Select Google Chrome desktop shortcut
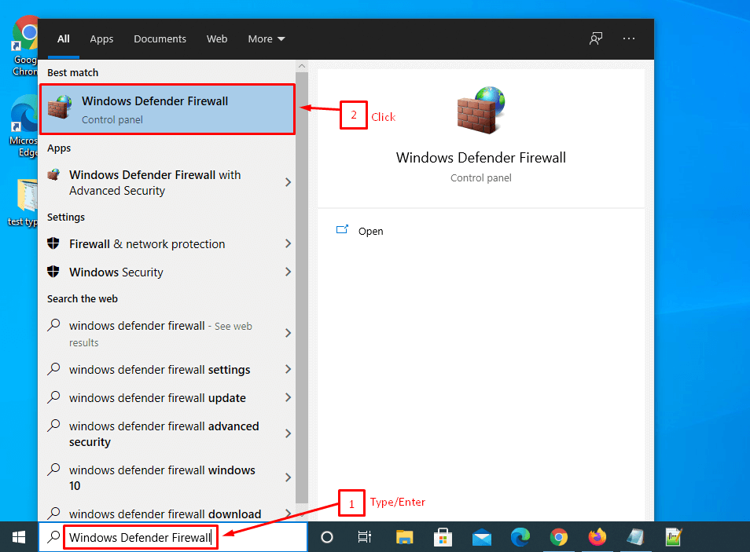The height and width of the screenshot is (552, 750). (x=25, y=46)
